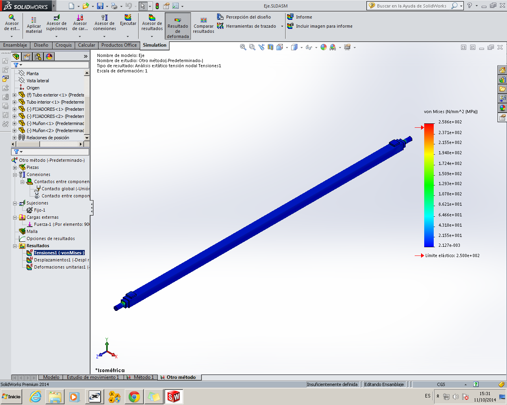Open SolidWorks Resources task pane icon

(502, 70)
